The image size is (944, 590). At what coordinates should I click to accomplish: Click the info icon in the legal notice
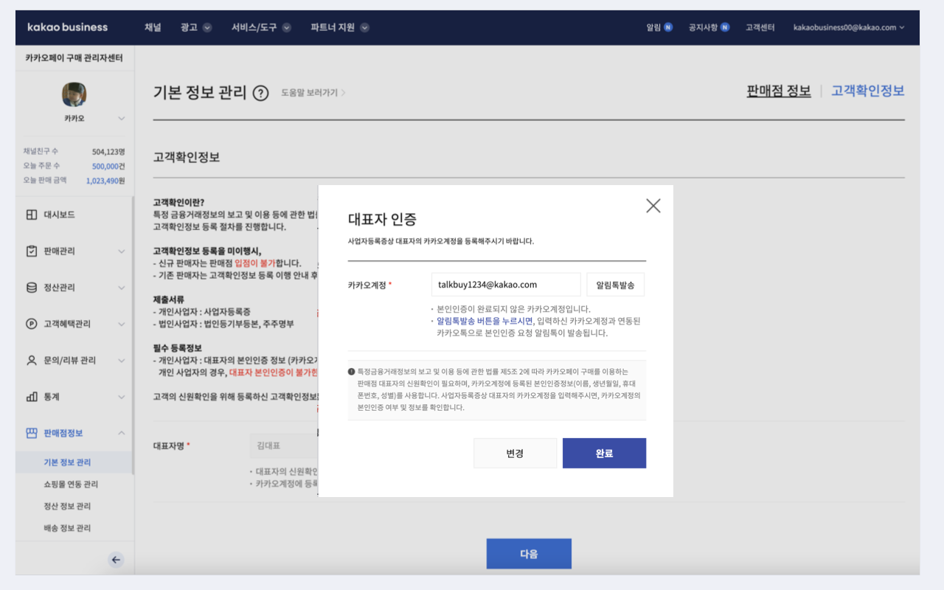[352, 372]
